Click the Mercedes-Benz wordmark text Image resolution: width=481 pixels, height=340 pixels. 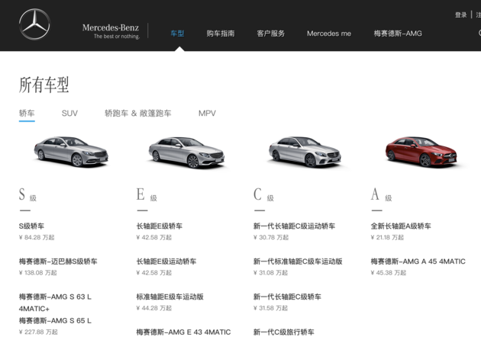111,27
